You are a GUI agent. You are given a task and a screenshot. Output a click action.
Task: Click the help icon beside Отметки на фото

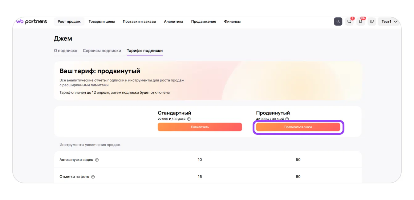[x=93, y=177]
